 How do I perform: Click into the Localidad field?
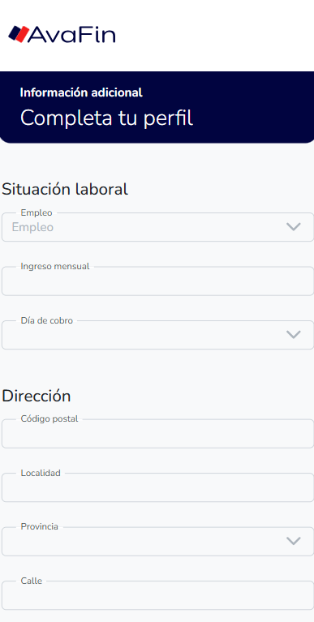tap(157, 487)
